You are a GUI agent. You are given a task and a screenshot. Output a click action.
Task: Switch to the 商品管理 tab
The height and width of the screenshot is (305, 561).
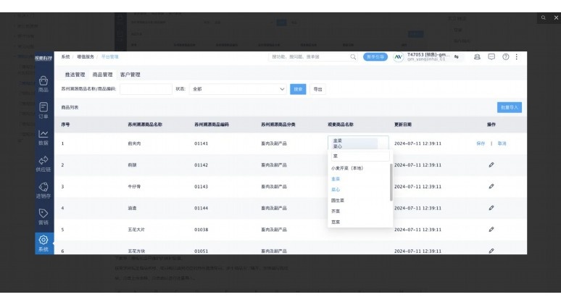[102, 75]
